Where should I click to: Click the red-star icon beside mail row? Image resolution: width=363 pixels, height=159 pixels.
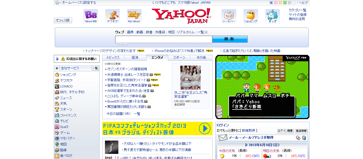click(298, 138)
